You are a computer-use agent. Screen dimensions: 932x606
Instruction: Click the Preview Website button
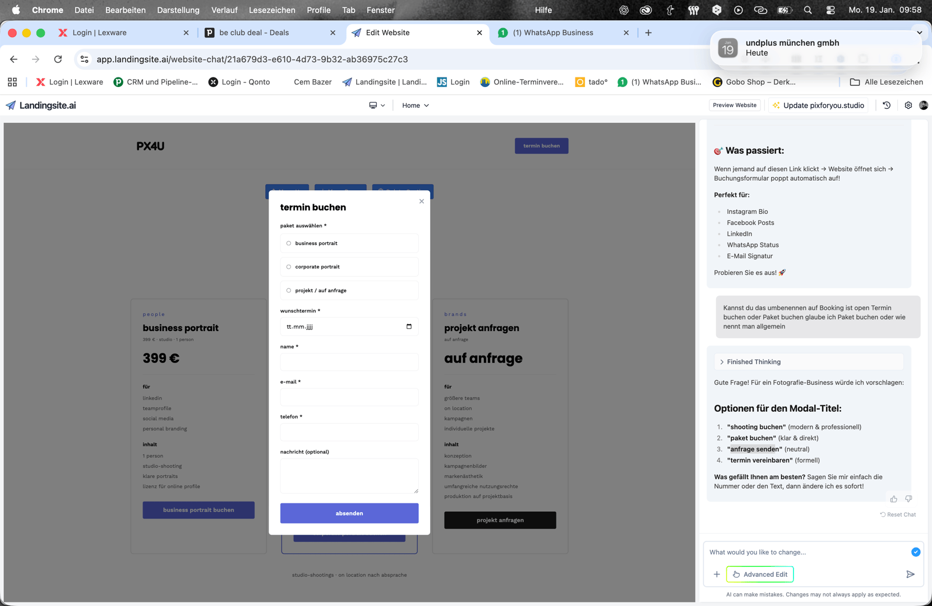click(735, 105)
